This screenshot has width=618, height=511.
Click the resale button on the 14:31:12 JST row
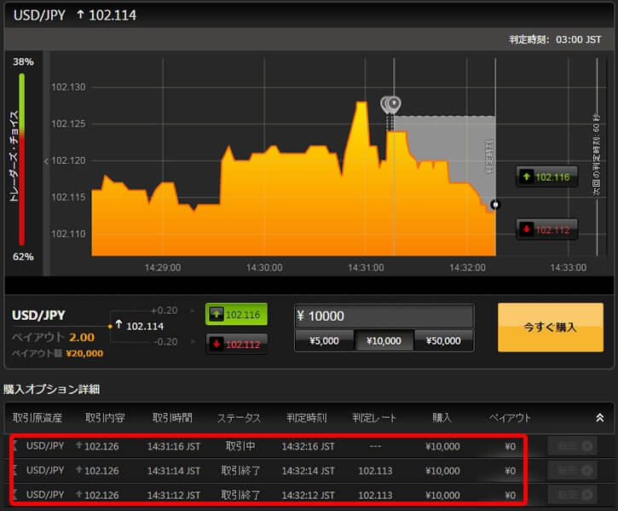[x=573, y=495]
